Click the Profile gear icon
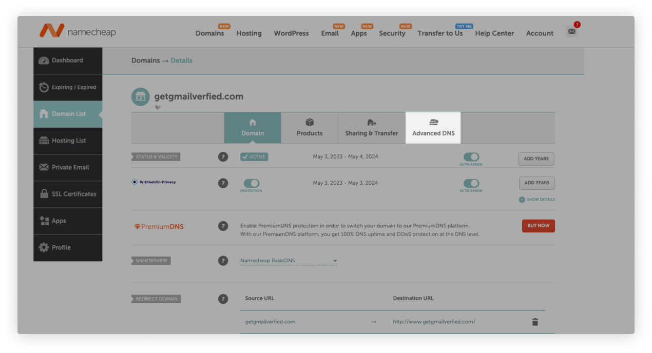The height and width of the screenshot is (353, 652). point(44,247)
